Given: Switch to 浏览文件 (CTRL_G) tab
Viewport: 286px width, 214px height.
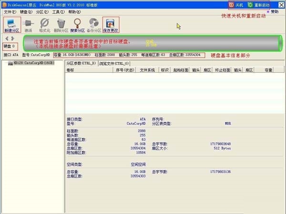Looking at the screenshot, I should click(114, 64).
